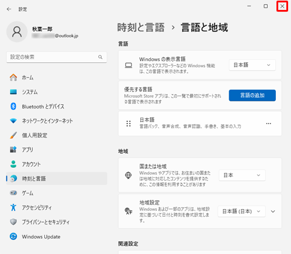Open Windows Update page

pyautogui.click(x=56, y=237)
